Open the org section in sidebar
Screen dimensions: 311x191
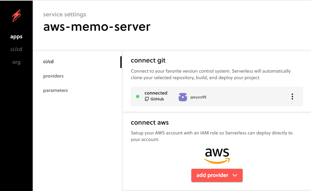coord(16,62)
